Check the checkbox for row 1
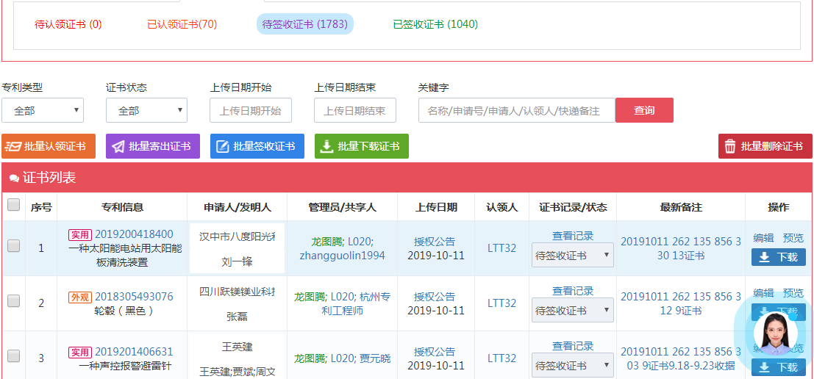This screenshot has height=379, width=814. (x=13, y=247)
